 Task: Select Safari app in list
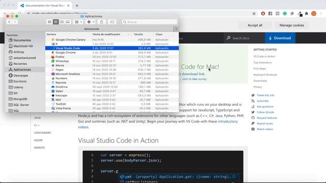coord(112,91)
